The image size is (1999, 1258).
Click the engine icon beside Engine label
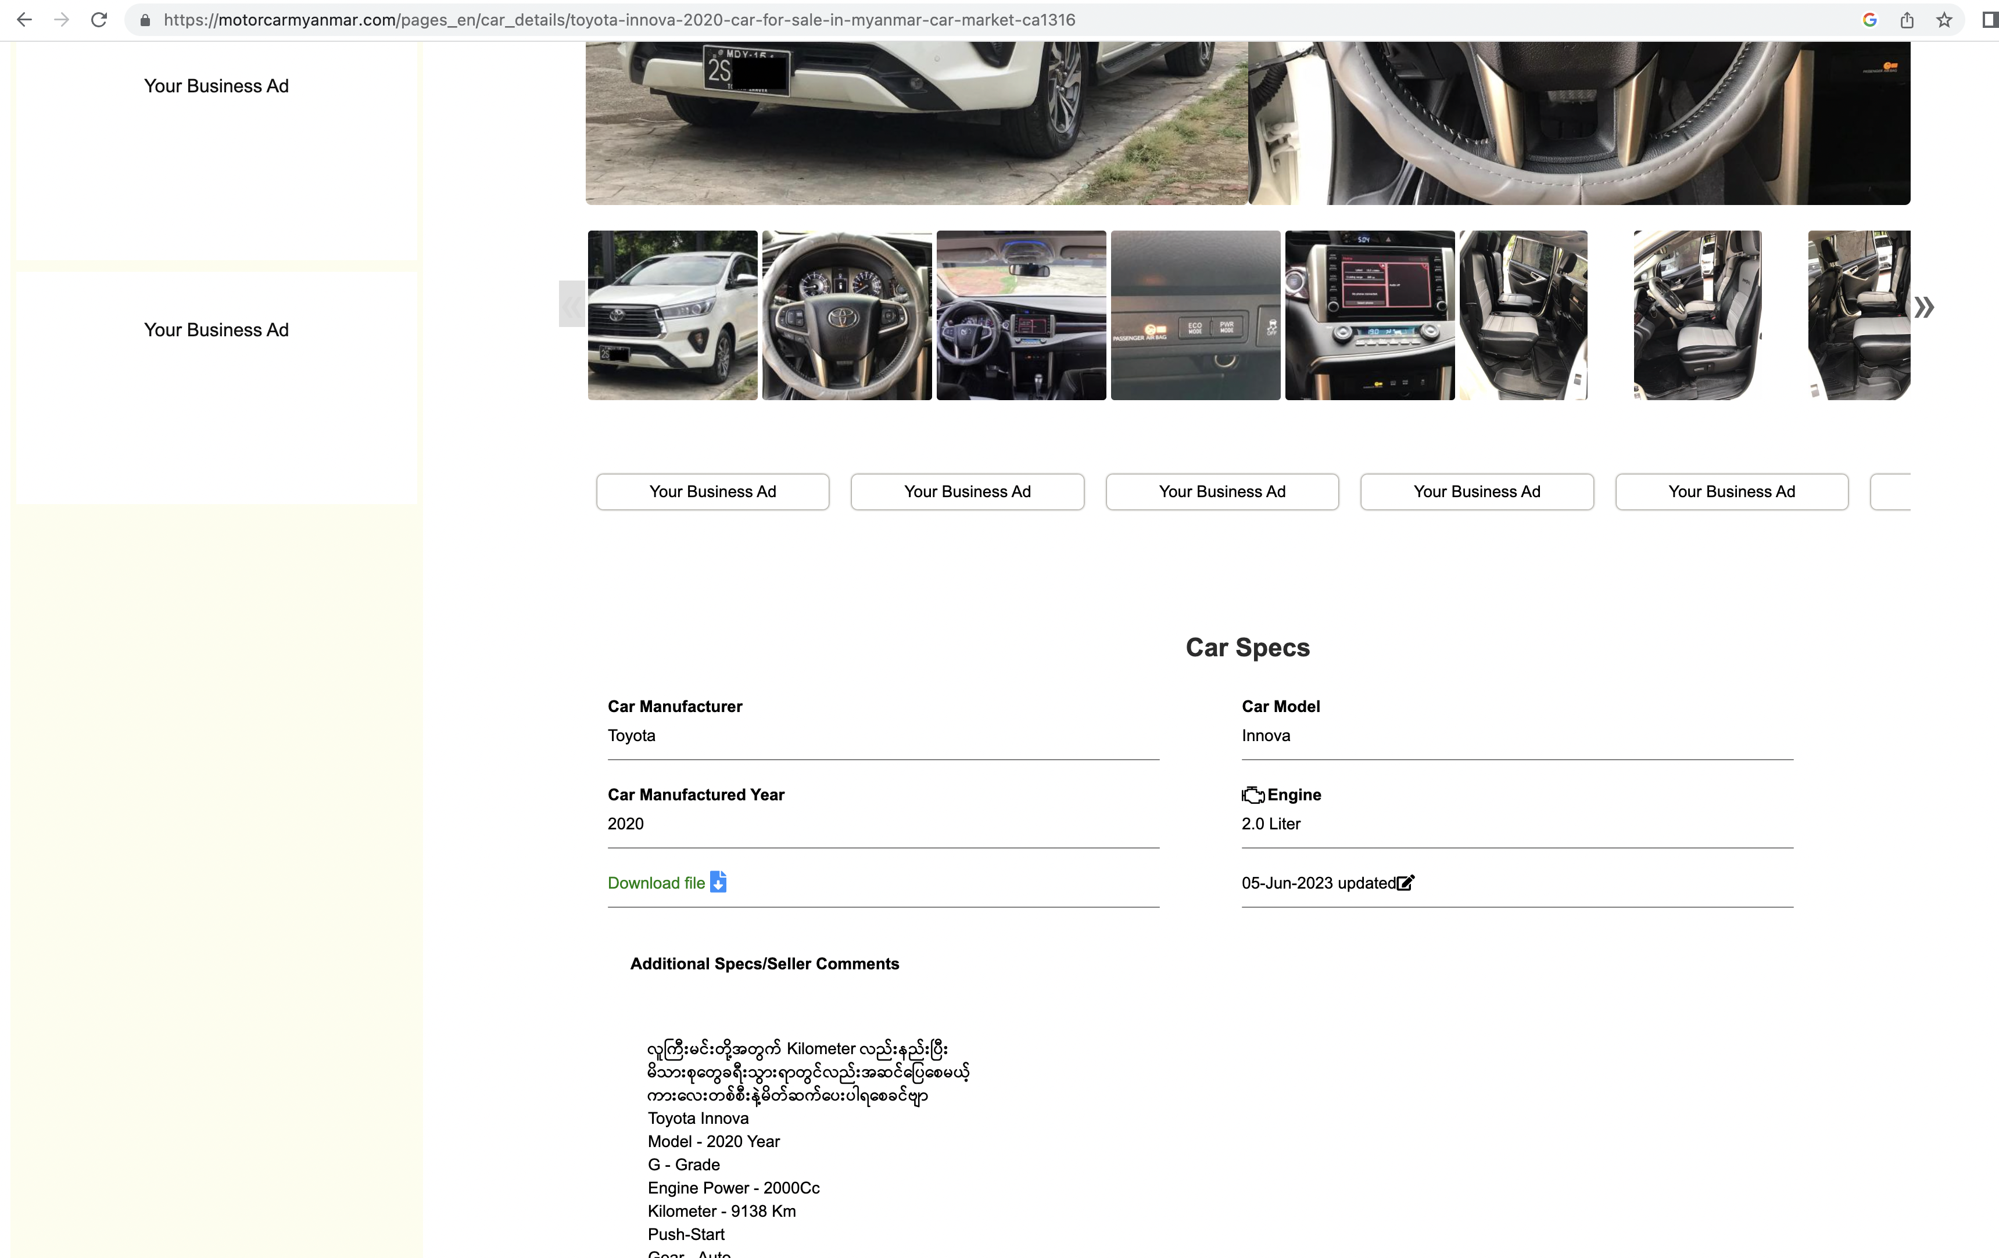click(x=1253, y=795)
